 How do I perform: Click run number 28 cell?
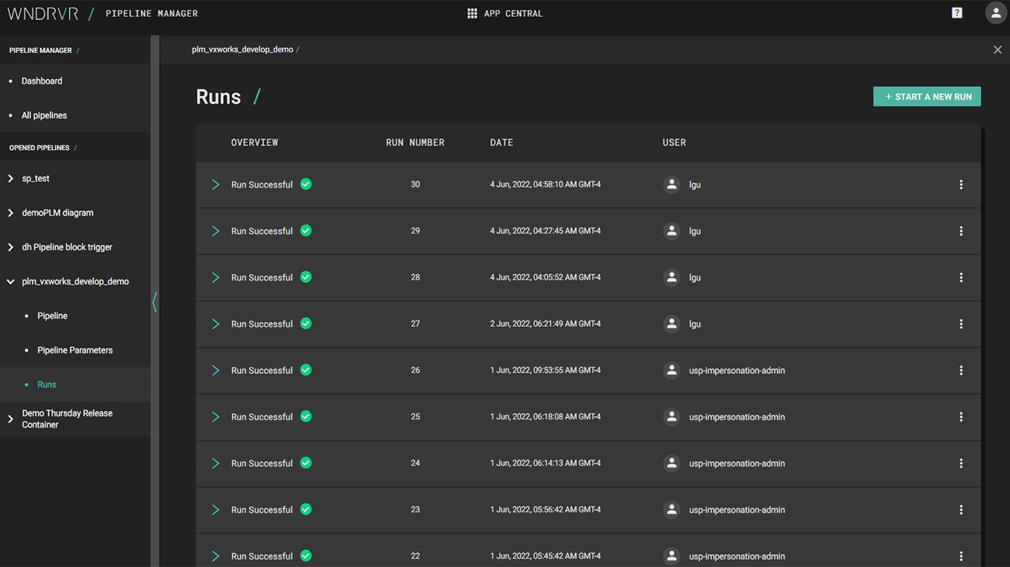point(416,278)
